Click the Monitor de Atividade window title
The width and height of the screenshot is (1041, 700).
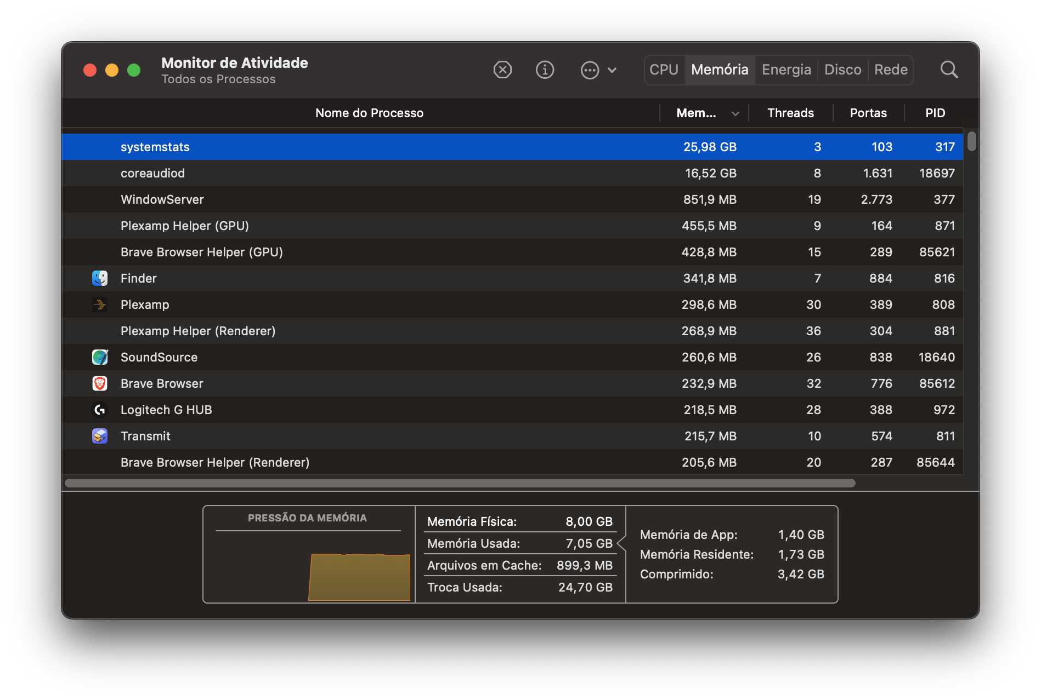tap(235, 63)
